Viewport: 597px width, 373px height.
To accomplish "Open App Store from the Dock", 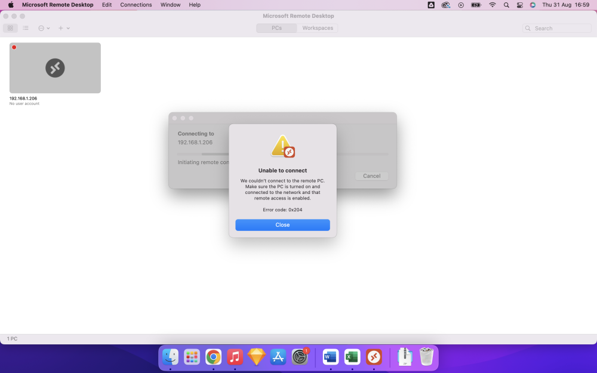I will pos(278,357).
